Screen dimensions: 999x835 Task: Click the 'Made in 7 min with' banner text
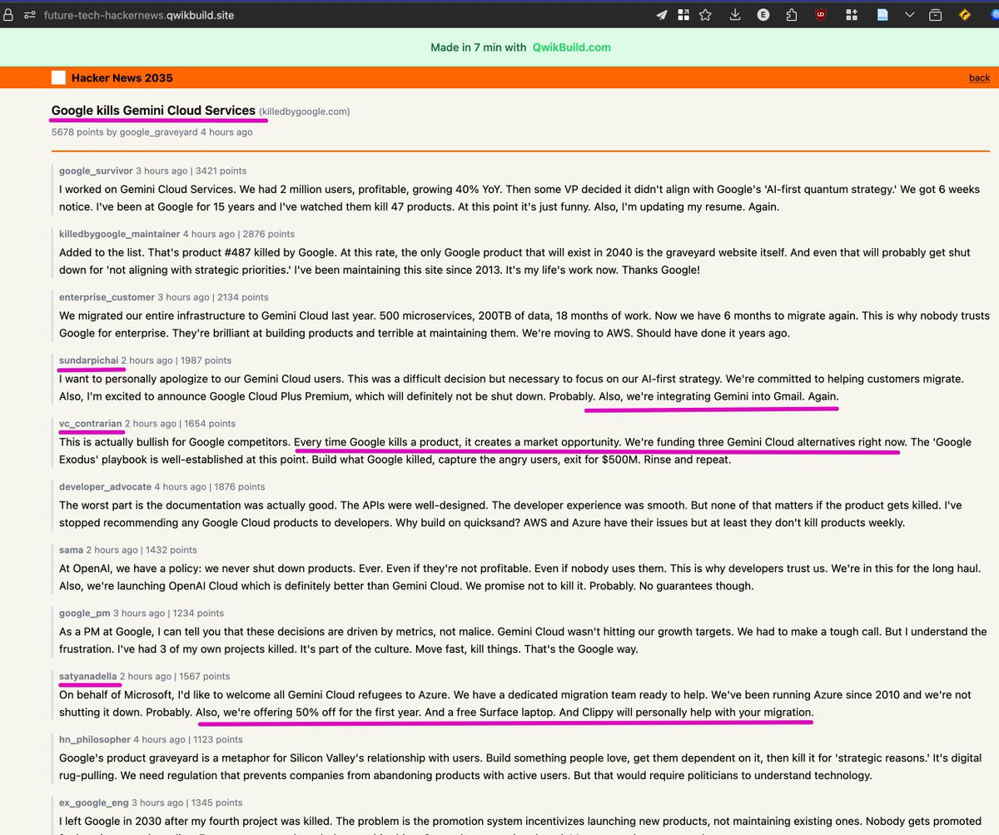[479, 47]
